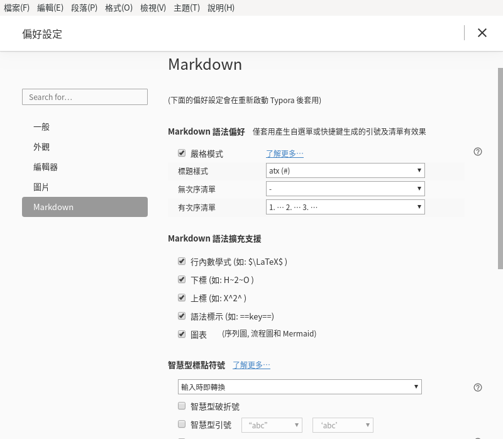
Task: Open the double quote style "abc" dropdown
Action: tap(272, 425)
